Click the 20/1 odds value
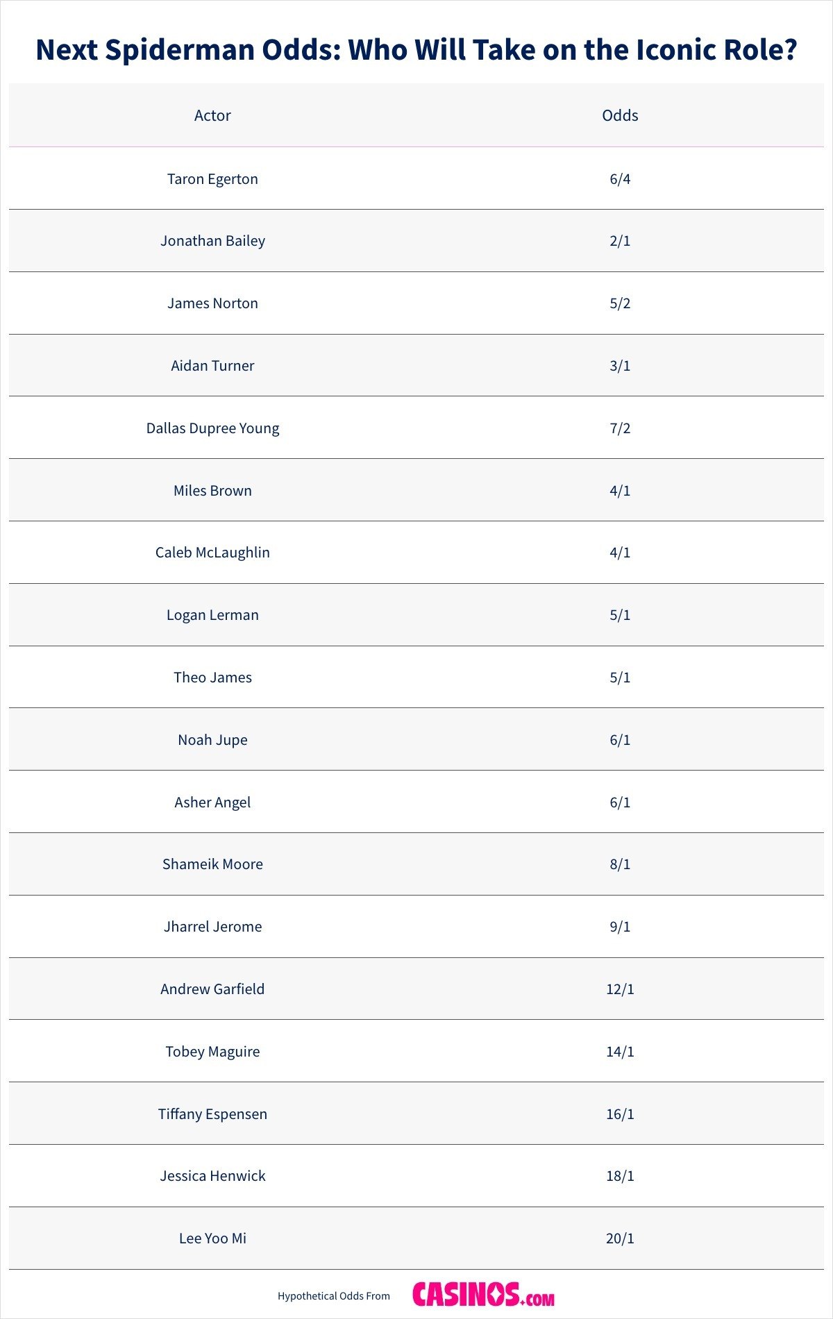 620,1238
